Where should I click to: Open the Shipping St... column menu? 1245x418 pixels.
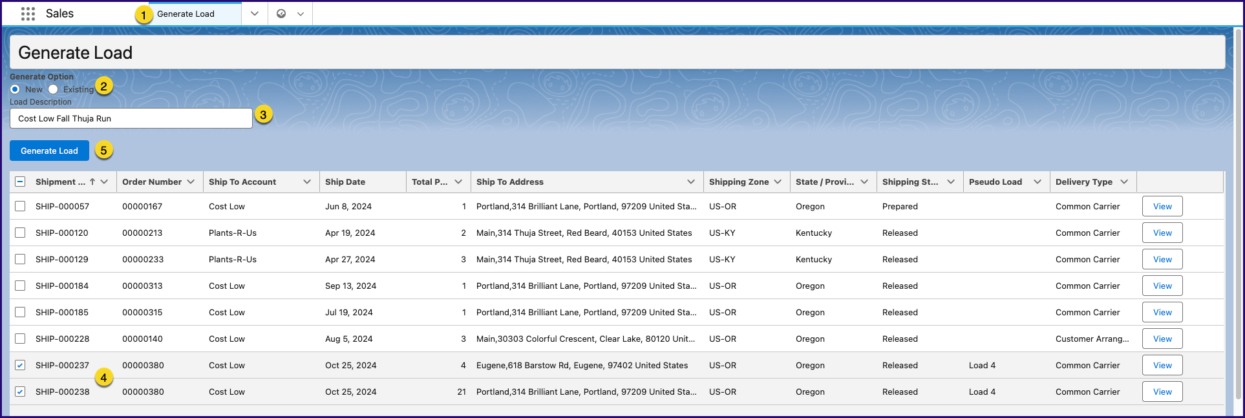[x=951, y=182]
